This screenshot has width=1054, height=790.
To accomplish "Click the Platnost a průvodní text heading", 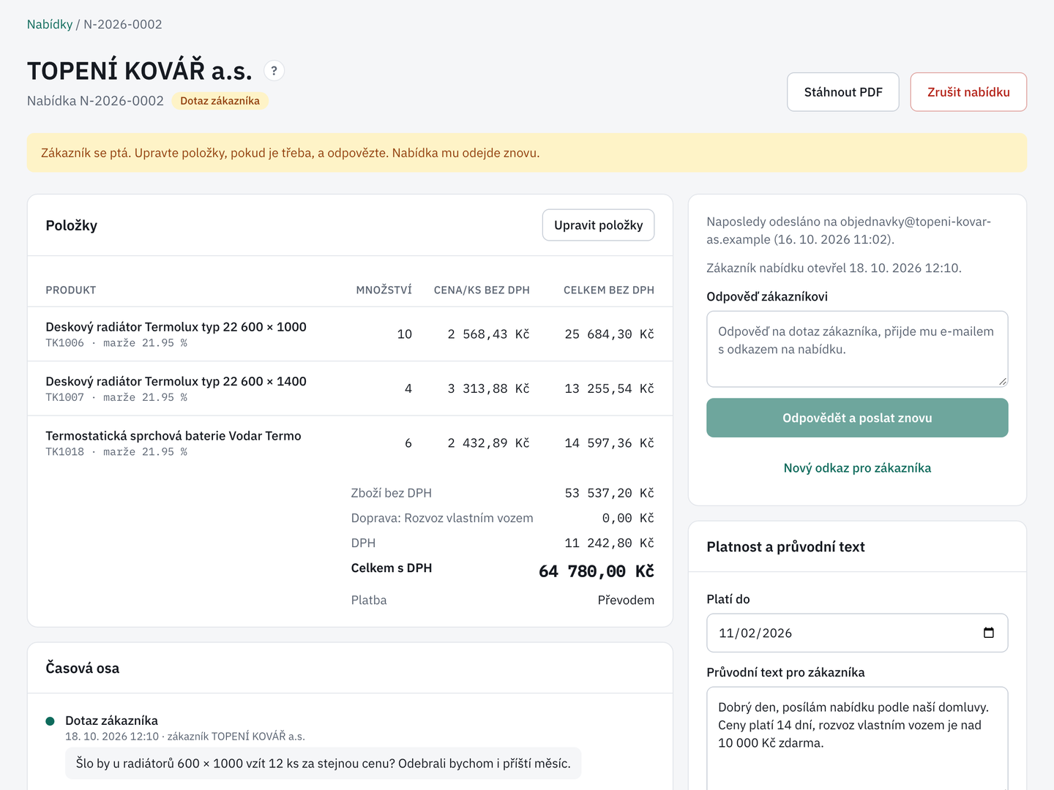I will (x=785, y=546).
